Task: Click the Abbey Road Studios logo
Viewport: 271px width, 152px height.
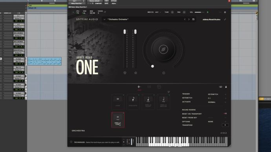Action: [211, 20]
